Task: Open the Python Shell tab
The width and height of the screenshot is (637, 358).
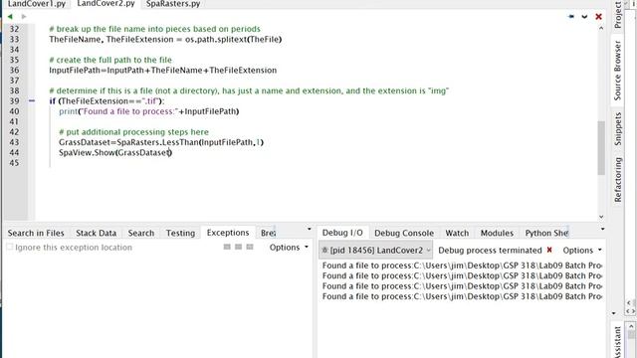Action: click(x=546, y=233)
